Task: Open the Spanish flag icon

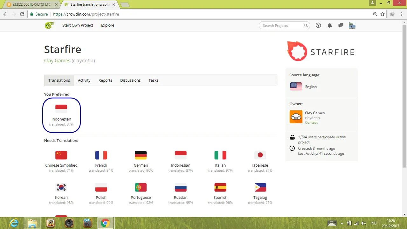Action: tap(220, 187)
